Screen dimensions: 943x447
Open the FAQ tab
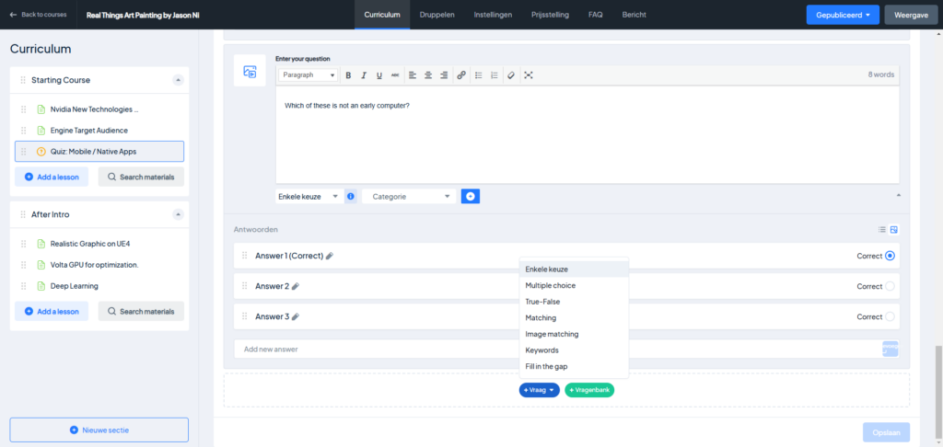596,15
